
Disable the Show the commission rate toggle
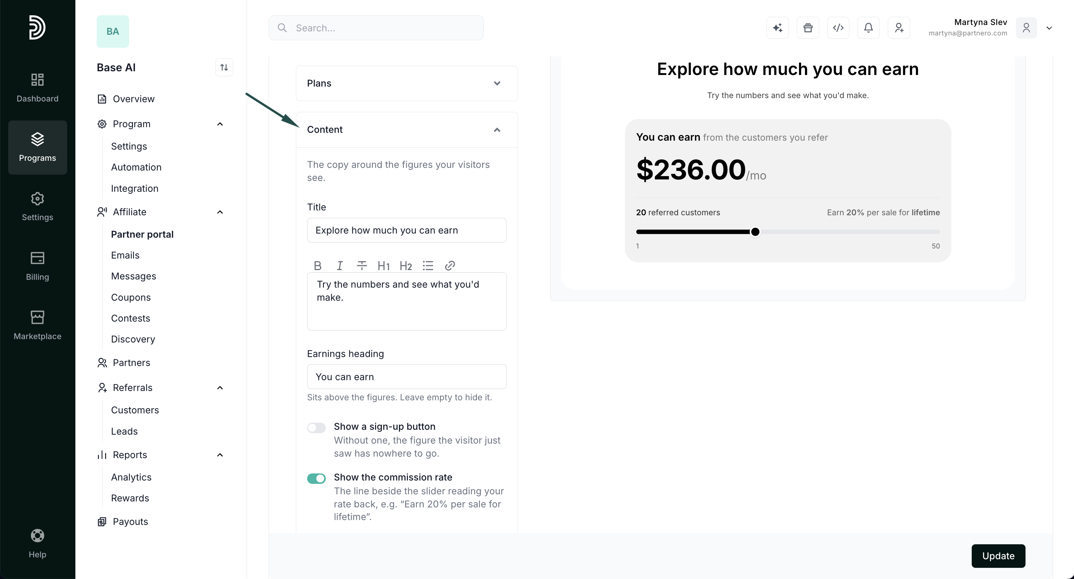tap(316, 479)
